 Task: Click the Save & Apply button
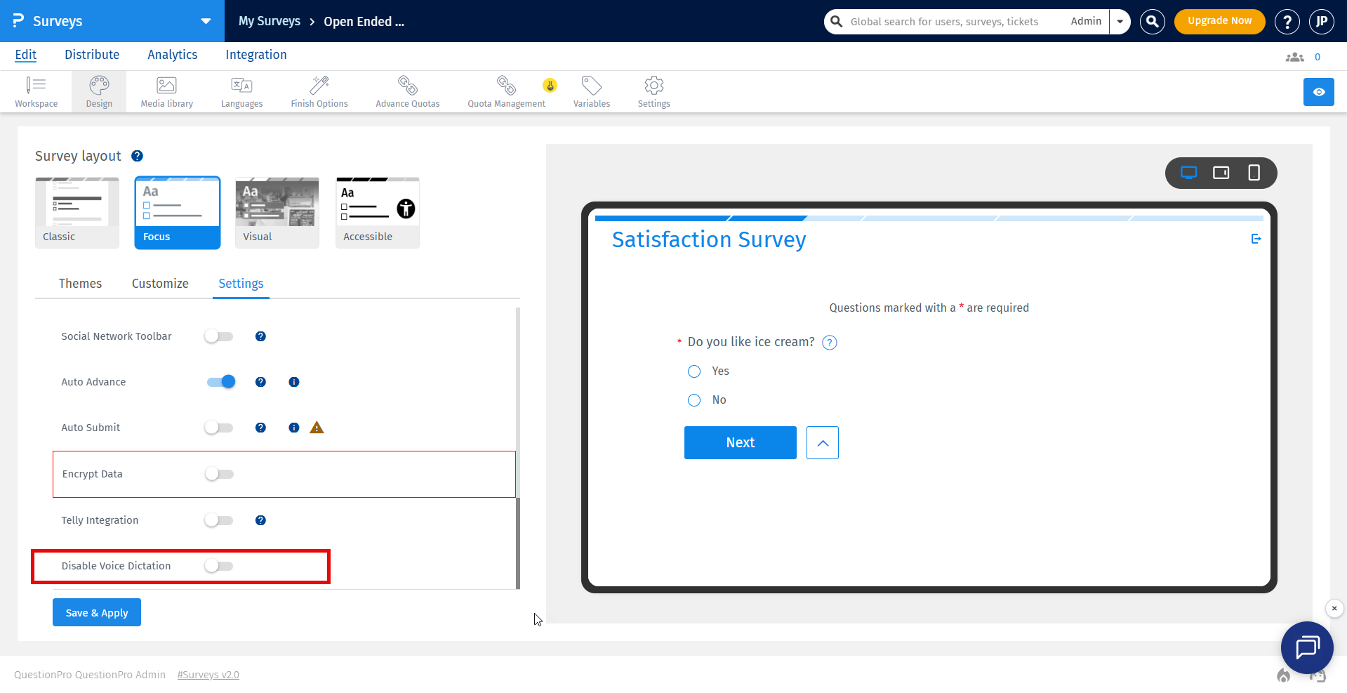pyautogui.click(x=97, y=612)
